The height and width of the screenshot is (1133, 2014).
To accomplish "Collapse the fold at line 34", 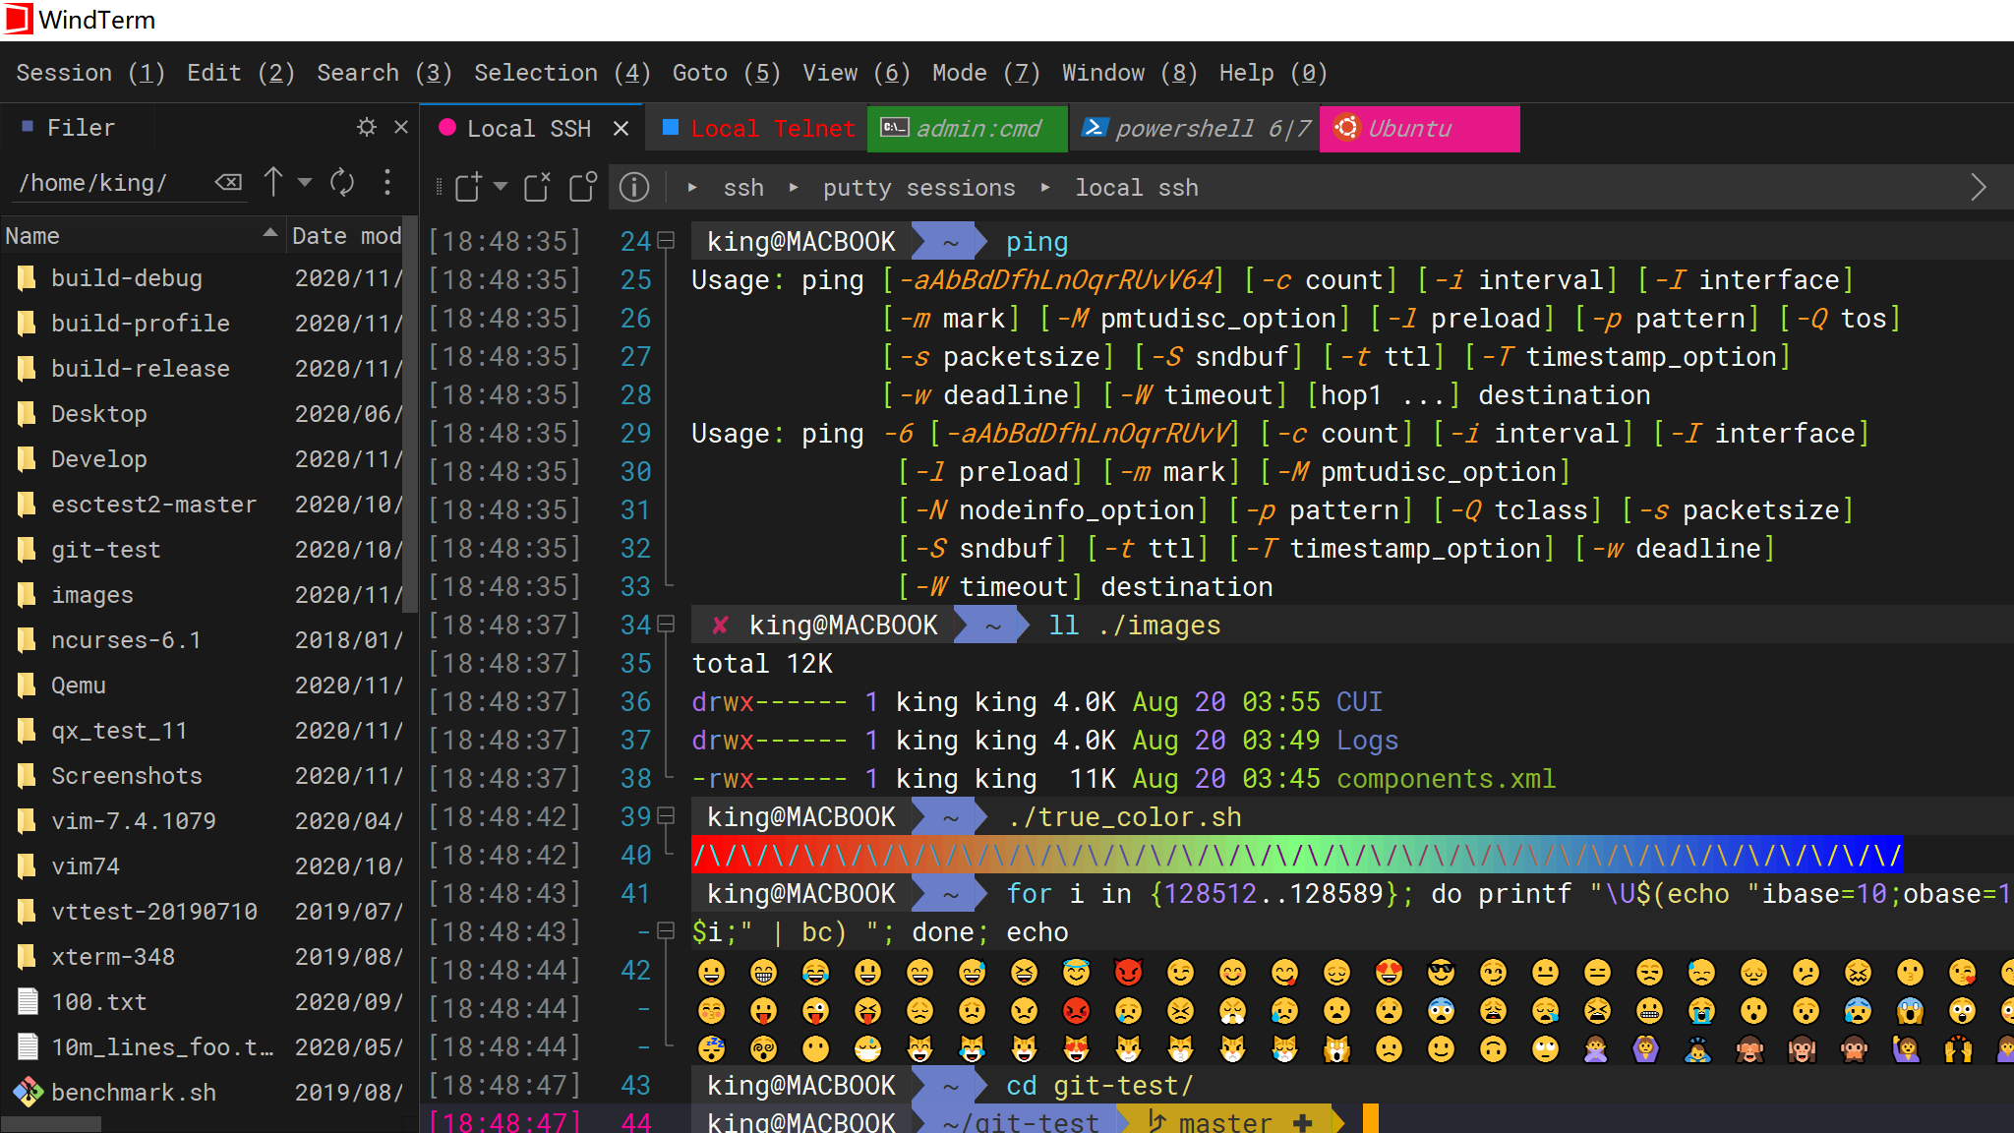I will [x=666, y=625].
